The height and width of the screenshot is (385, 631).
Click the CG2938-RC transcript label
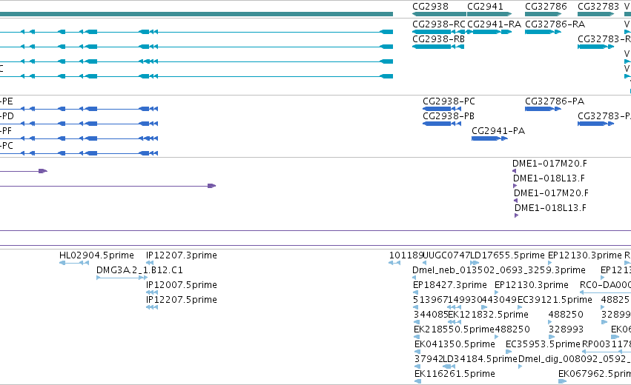point(439,24)
